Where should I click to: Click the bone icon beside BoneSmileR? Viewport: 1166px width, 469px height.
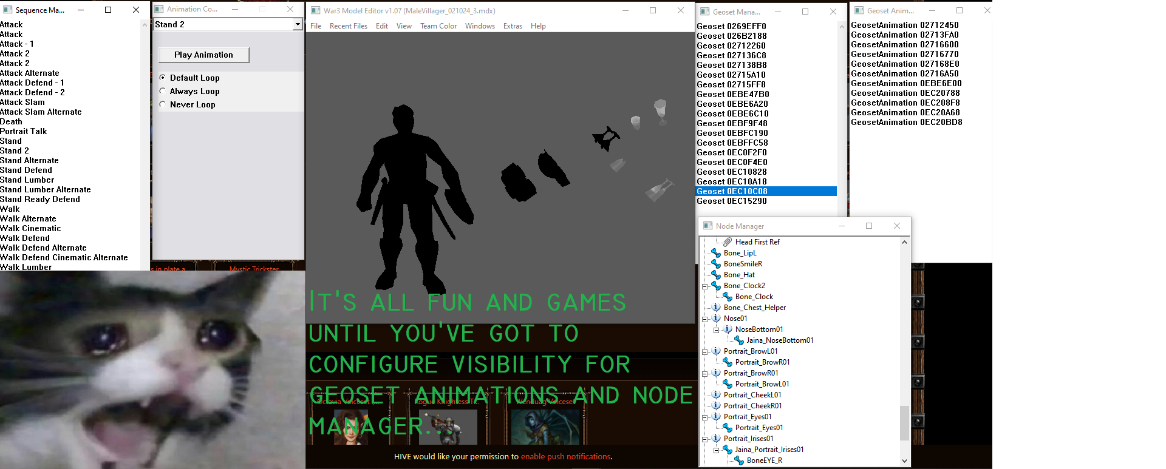coord(716,263)
